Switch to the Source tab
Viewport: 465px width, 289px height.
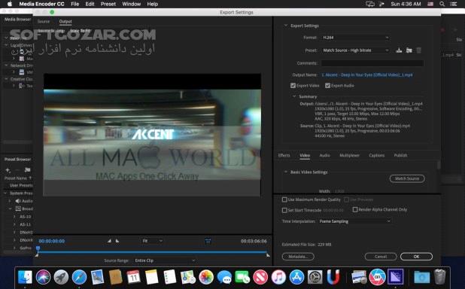point(44,21)
